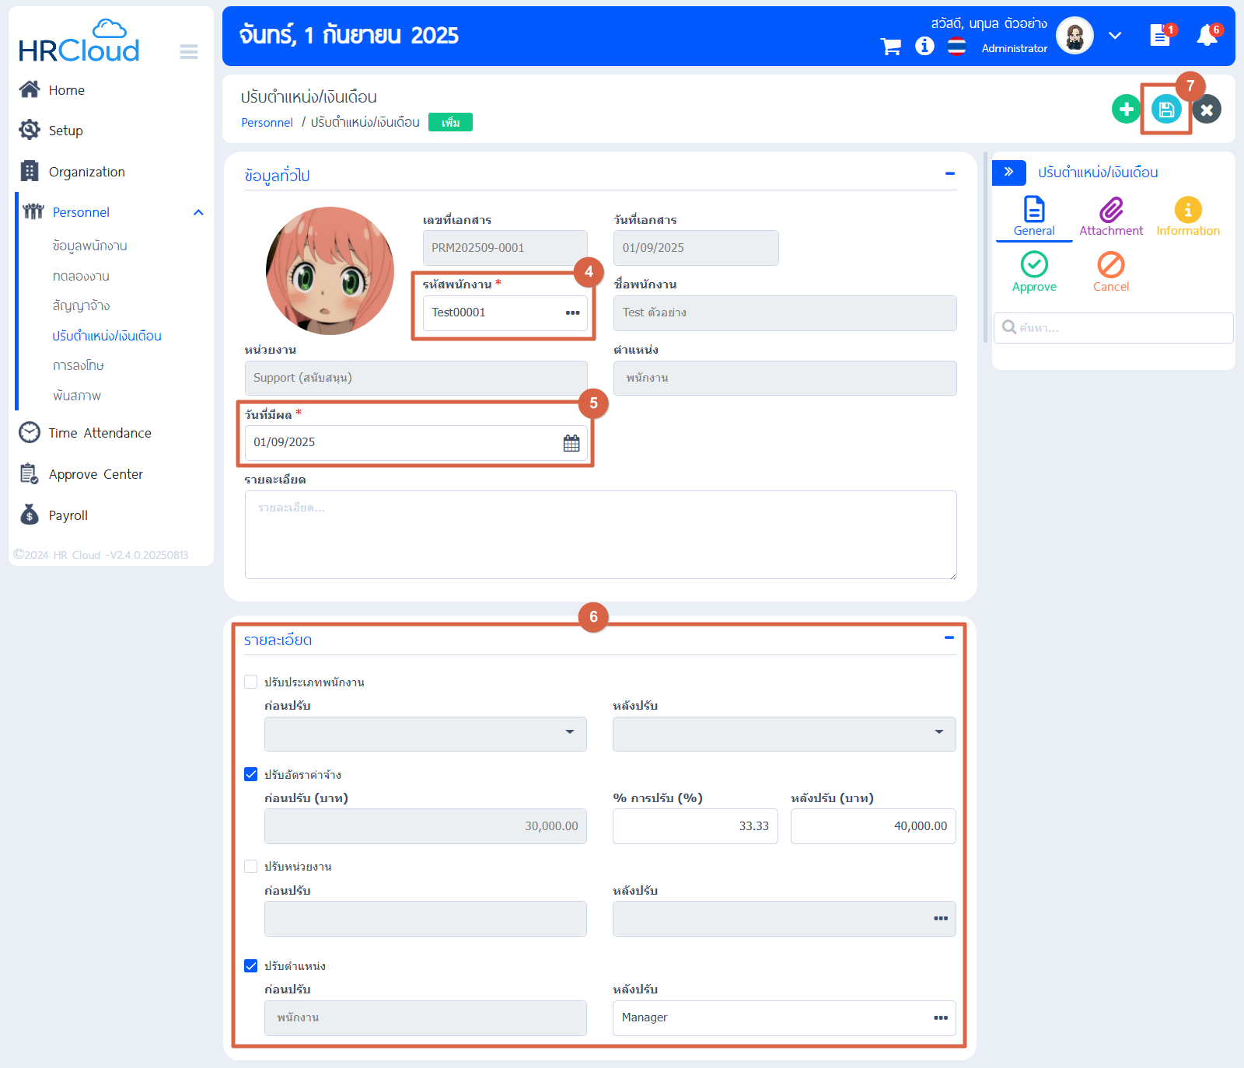Image resolution: width=1244 pixels, height=1068 pixels.
Task: Tick the ปรับหน่วยงาน checkbox
Action: coord(251,866)
